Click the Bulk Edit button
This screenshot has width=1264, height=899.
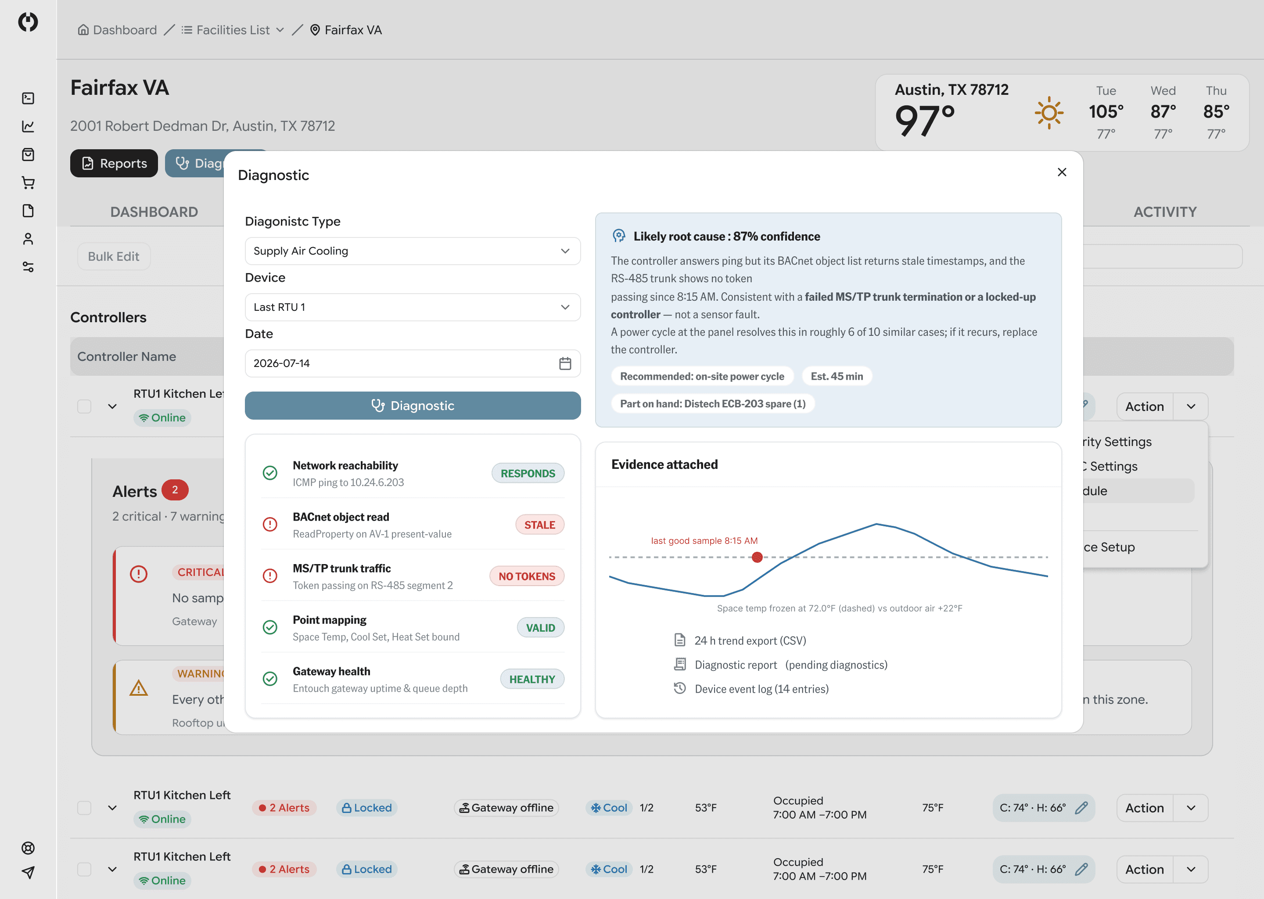tap(114, 256)
